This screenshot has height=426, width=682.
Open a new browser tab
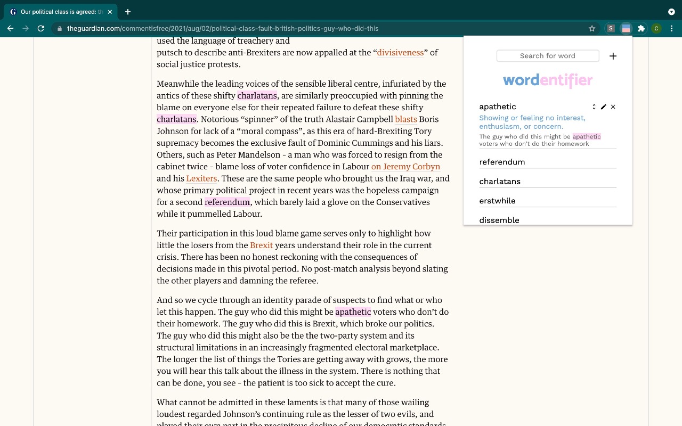pos(127,11)
